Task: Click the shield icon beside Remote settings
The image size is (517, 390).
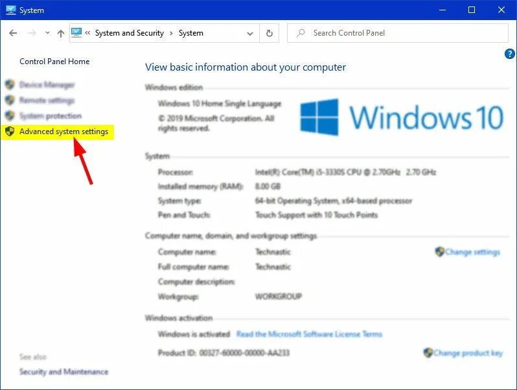Action: [x=10, y=100]
